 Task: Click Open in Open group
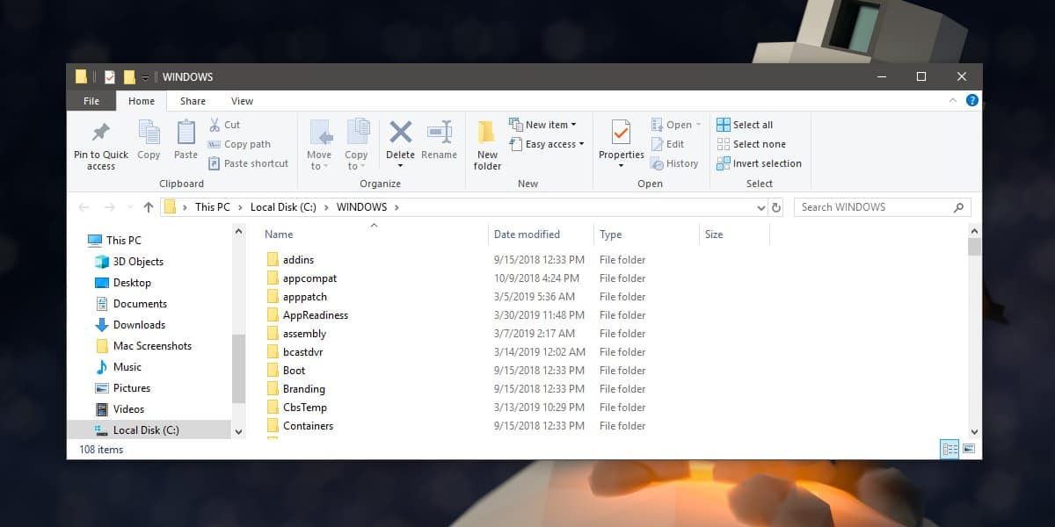(x=676, y=125)
